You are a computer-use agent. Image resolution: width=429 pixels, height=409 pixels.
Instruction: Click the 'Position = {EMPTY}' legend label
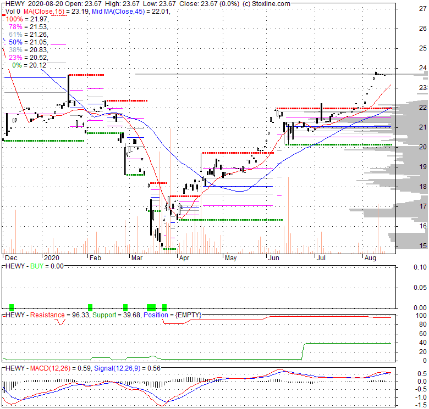(x=172, y=315)
